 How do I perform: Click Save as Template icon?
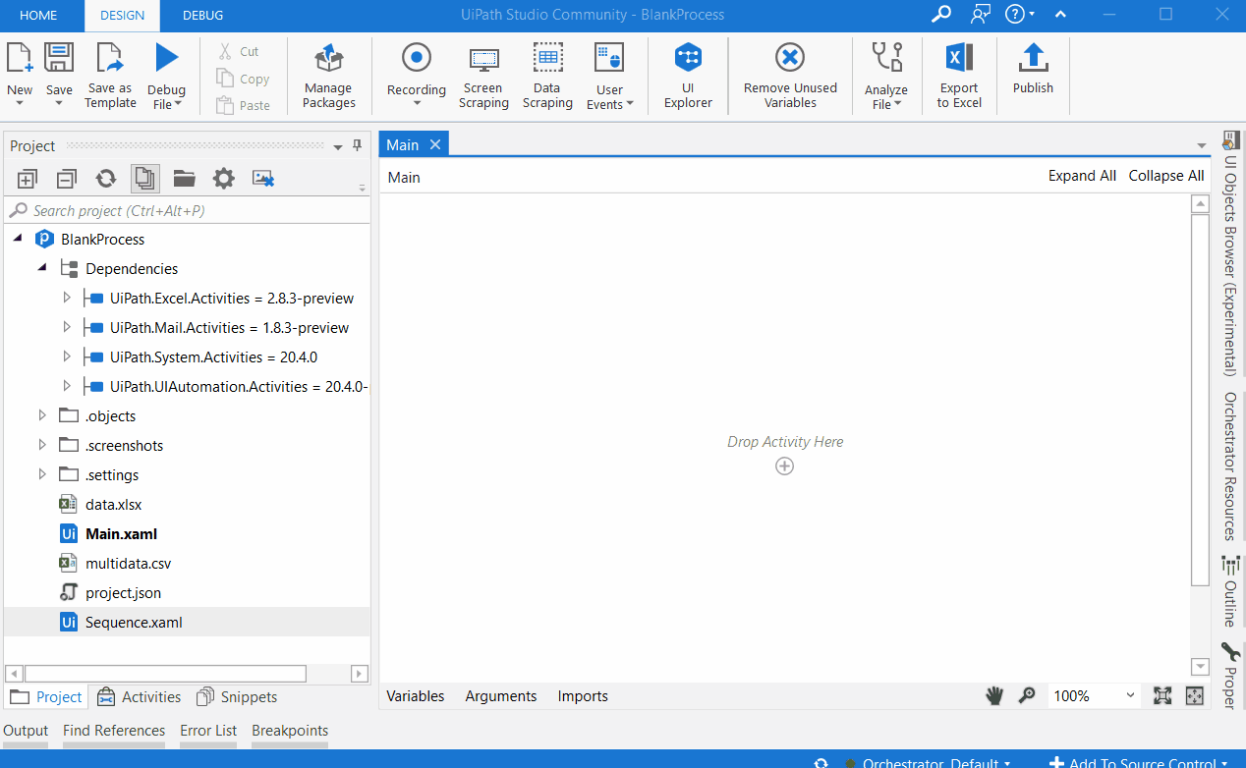[110, 58]
